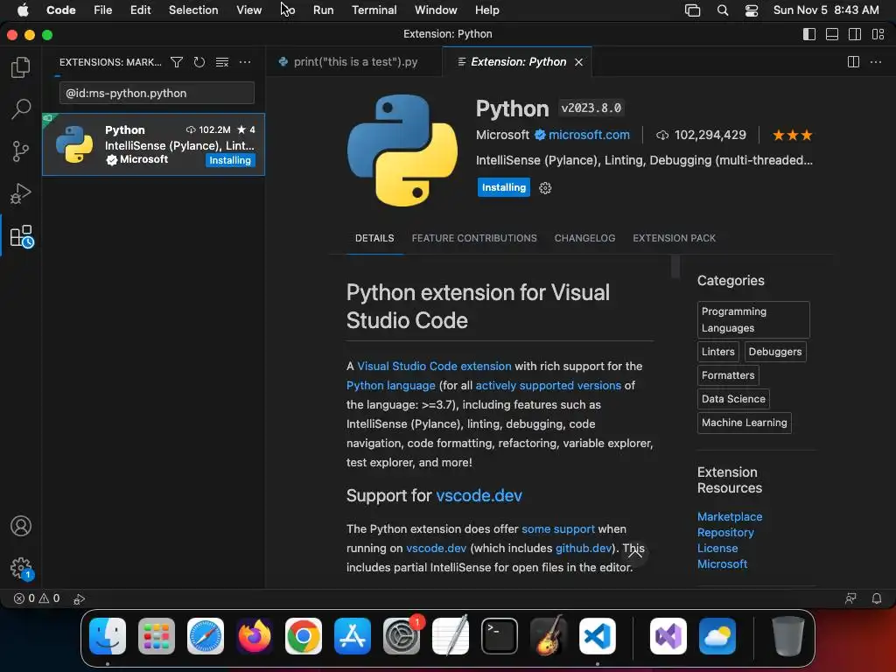Viewport: 896px width, 672px height.
Task: Close the Extension: Python tab
Action: pos(579,62)
